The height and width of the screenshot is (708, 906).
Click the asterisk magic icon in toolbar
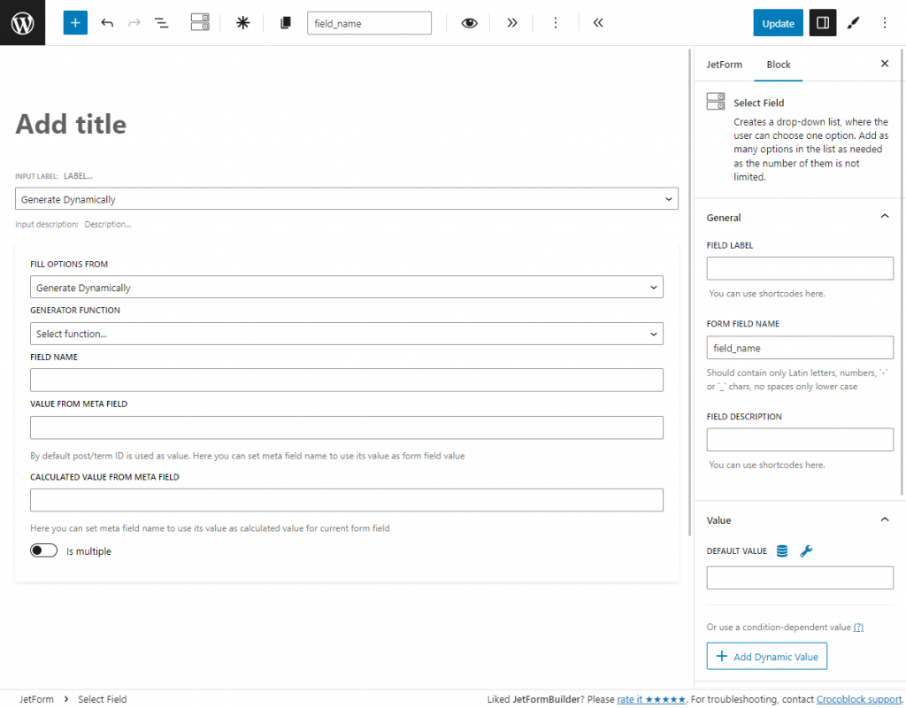click(x=242, y=22)
